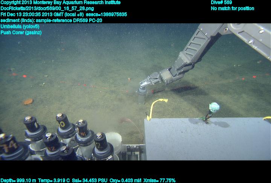
Task: Select the DocRicketts image file path text
Action: [x=47, y=8]
